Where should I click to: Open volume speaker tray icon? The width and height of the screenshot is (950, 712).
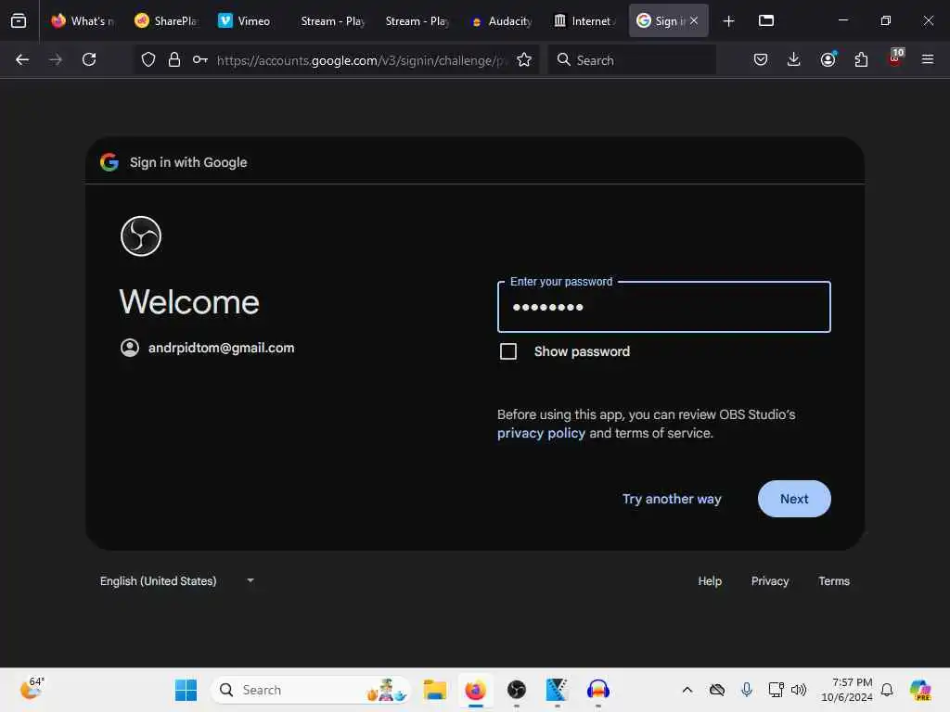799,690
